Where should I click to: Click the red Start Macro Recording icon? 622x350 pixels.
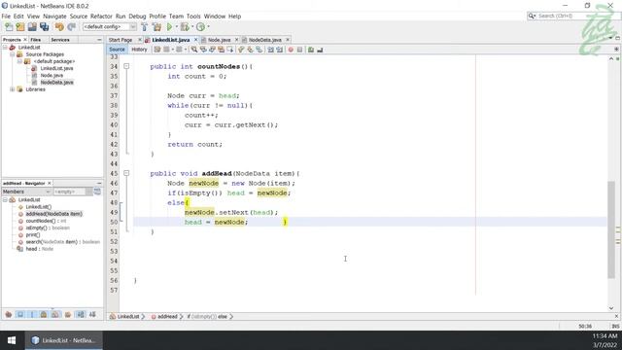[x=291, y=50]
